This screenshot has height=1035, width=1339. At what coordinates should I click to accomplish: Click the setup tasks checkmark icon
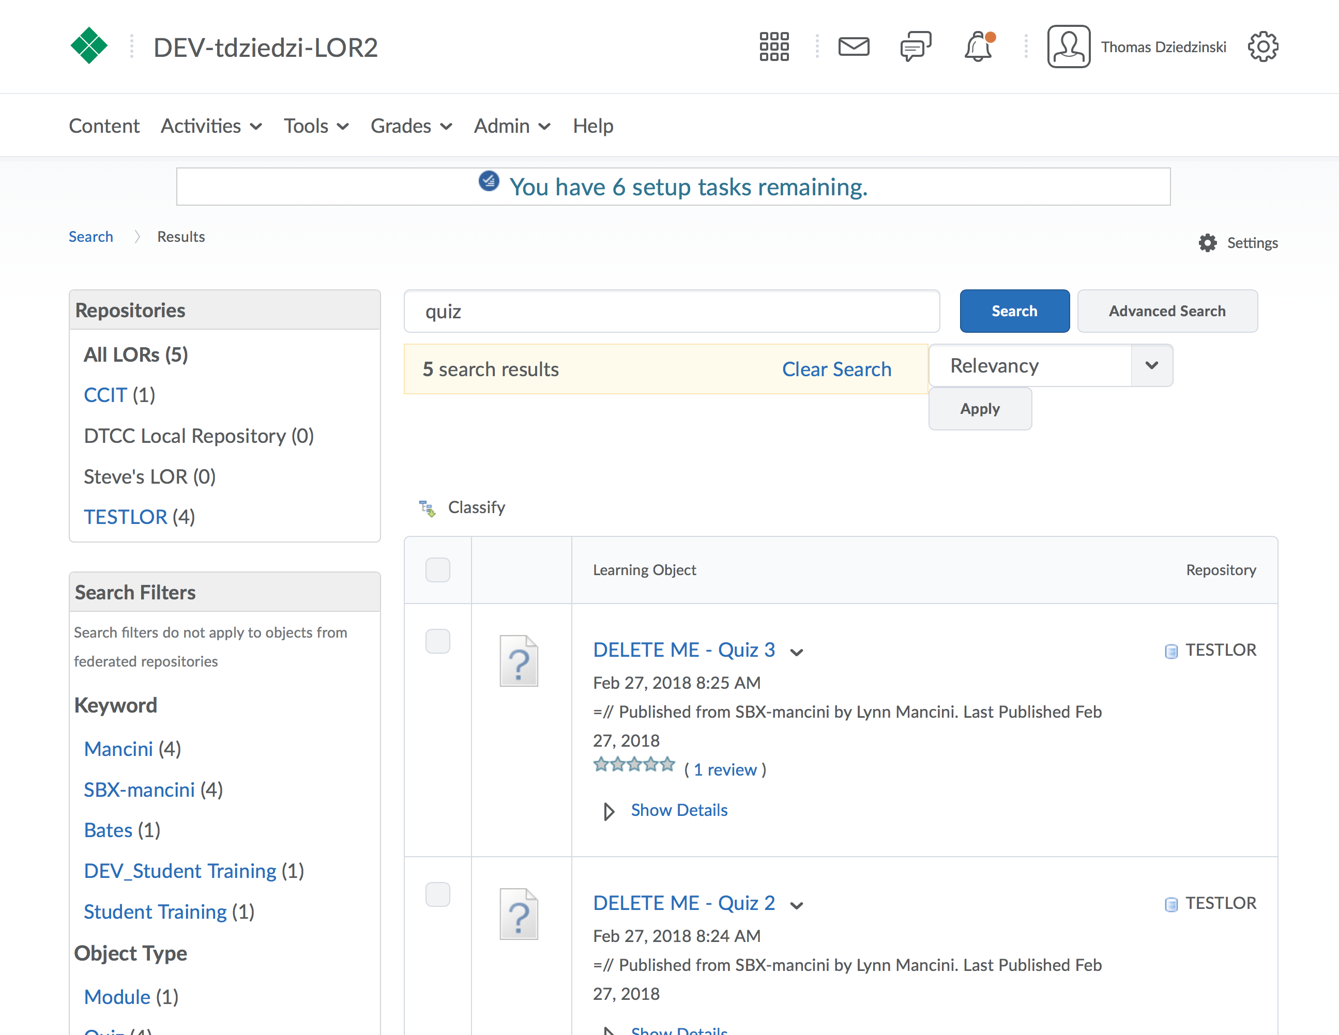coord(489,181)
